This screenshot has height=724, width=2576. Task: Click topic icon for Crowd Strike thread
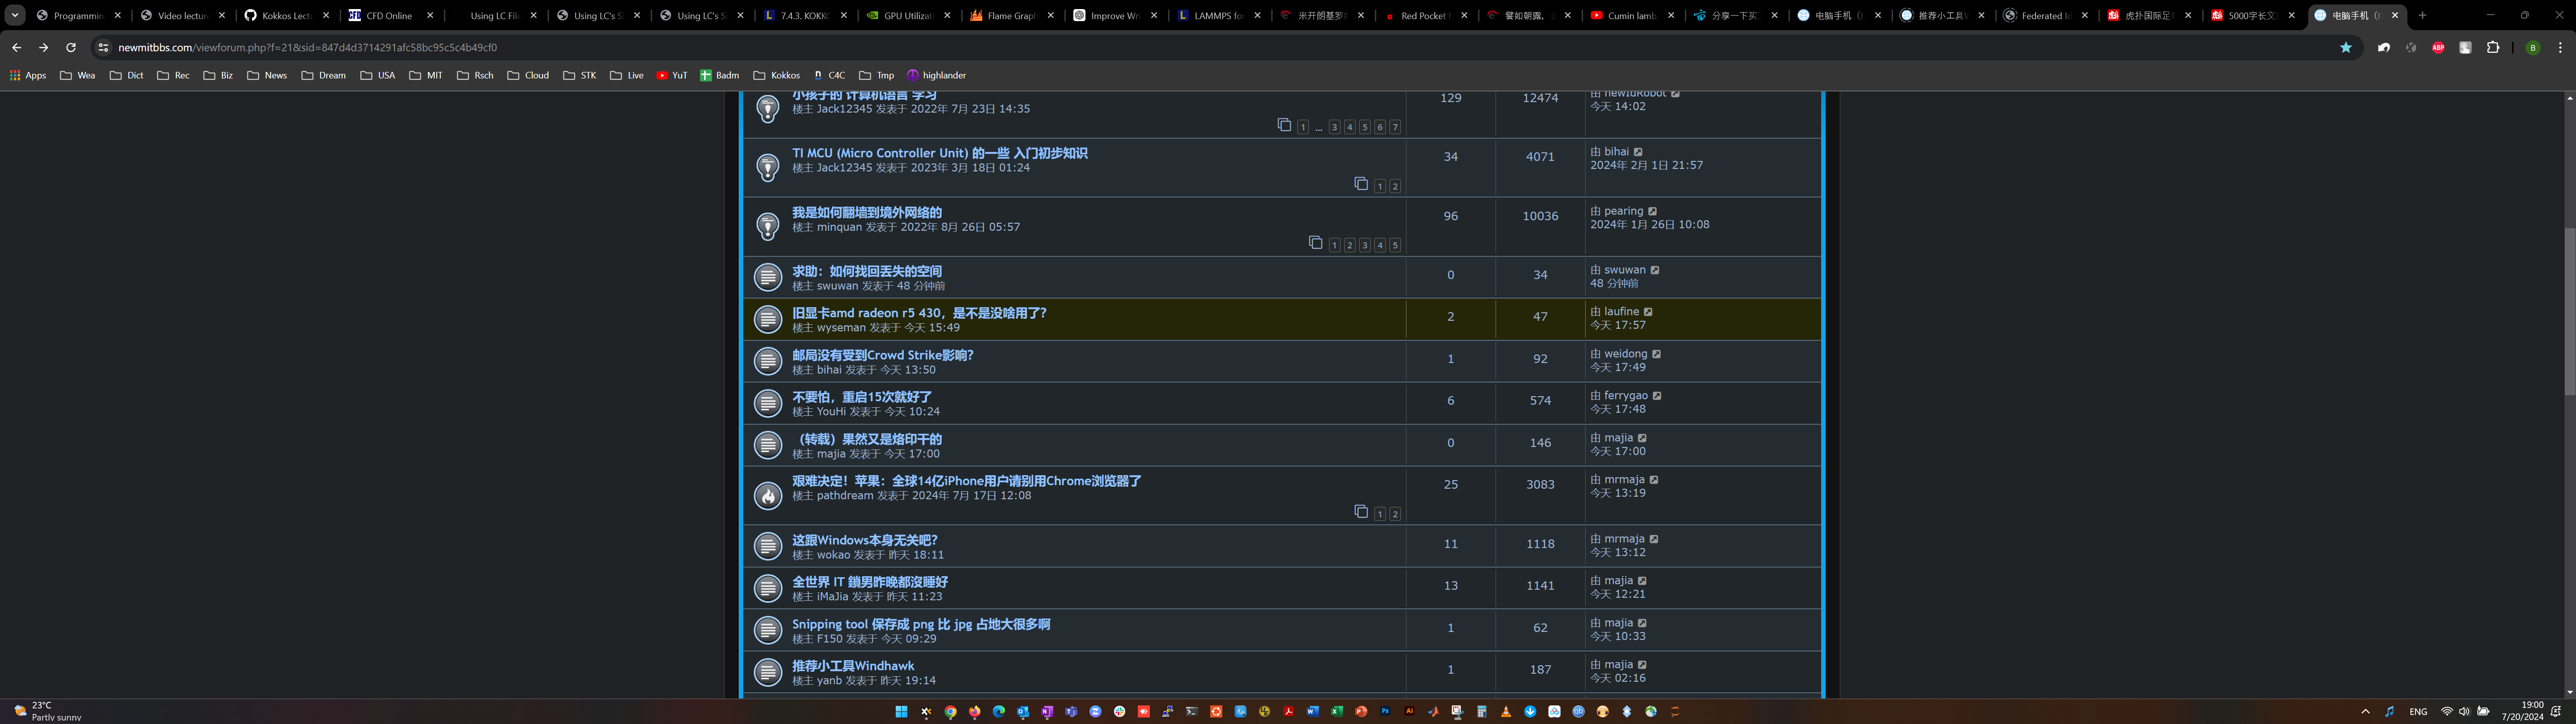767,360
